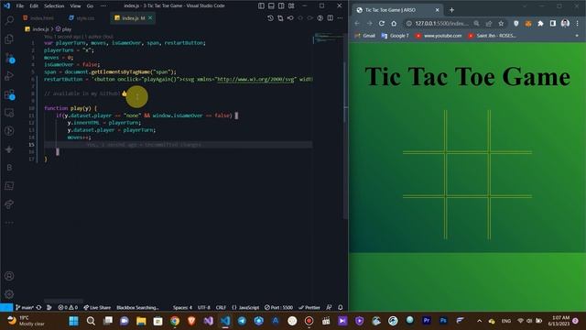Synchronize changes icon in status bar

pyautogui.click(x=38, y=308)
